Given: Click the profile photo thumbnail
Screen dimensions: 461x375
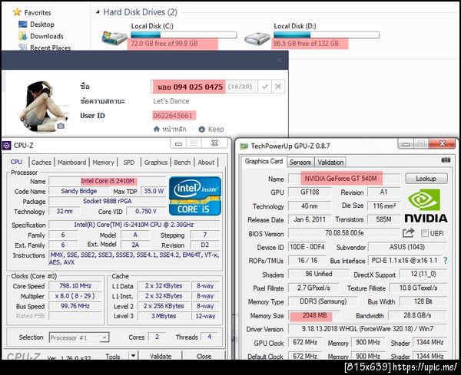Looking at the screenshot, I should [x=44, y=107].
